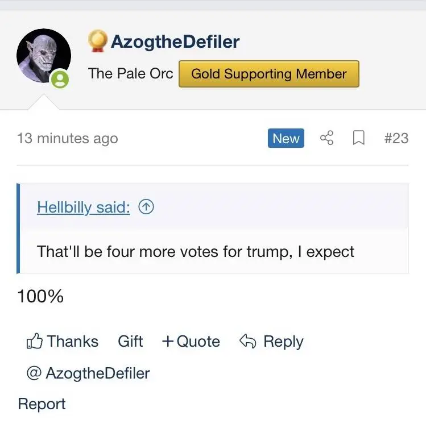Image resolution: width=426 pixels, height=428 pixels.
Task: Open AzogtheDefiler's profile from the username
Action: point(175,41)
